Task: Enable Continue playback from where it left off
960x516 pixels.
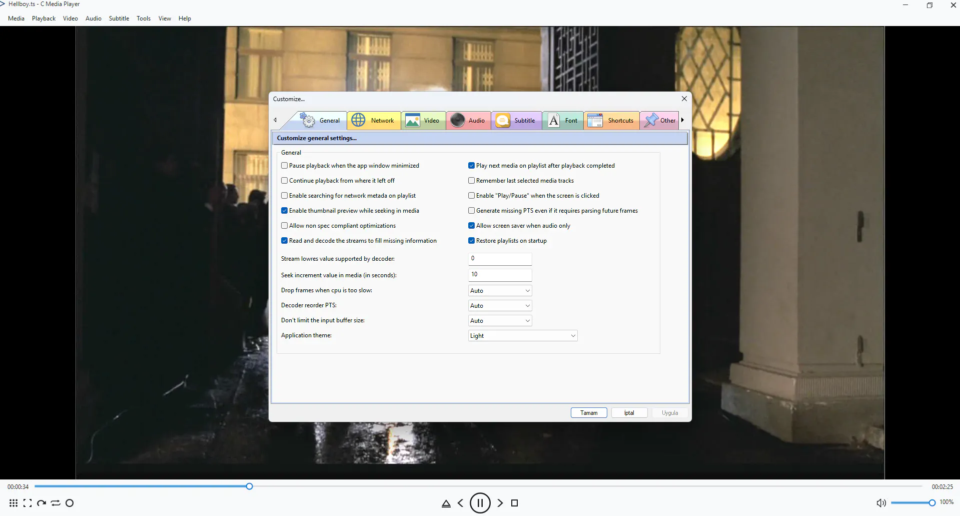Action: click(284, 181)
